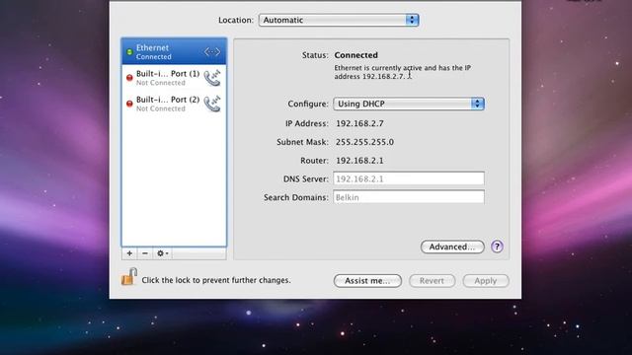
Task: Open the Configure dropdown showing Using DHCP
Action: (409, 104)
